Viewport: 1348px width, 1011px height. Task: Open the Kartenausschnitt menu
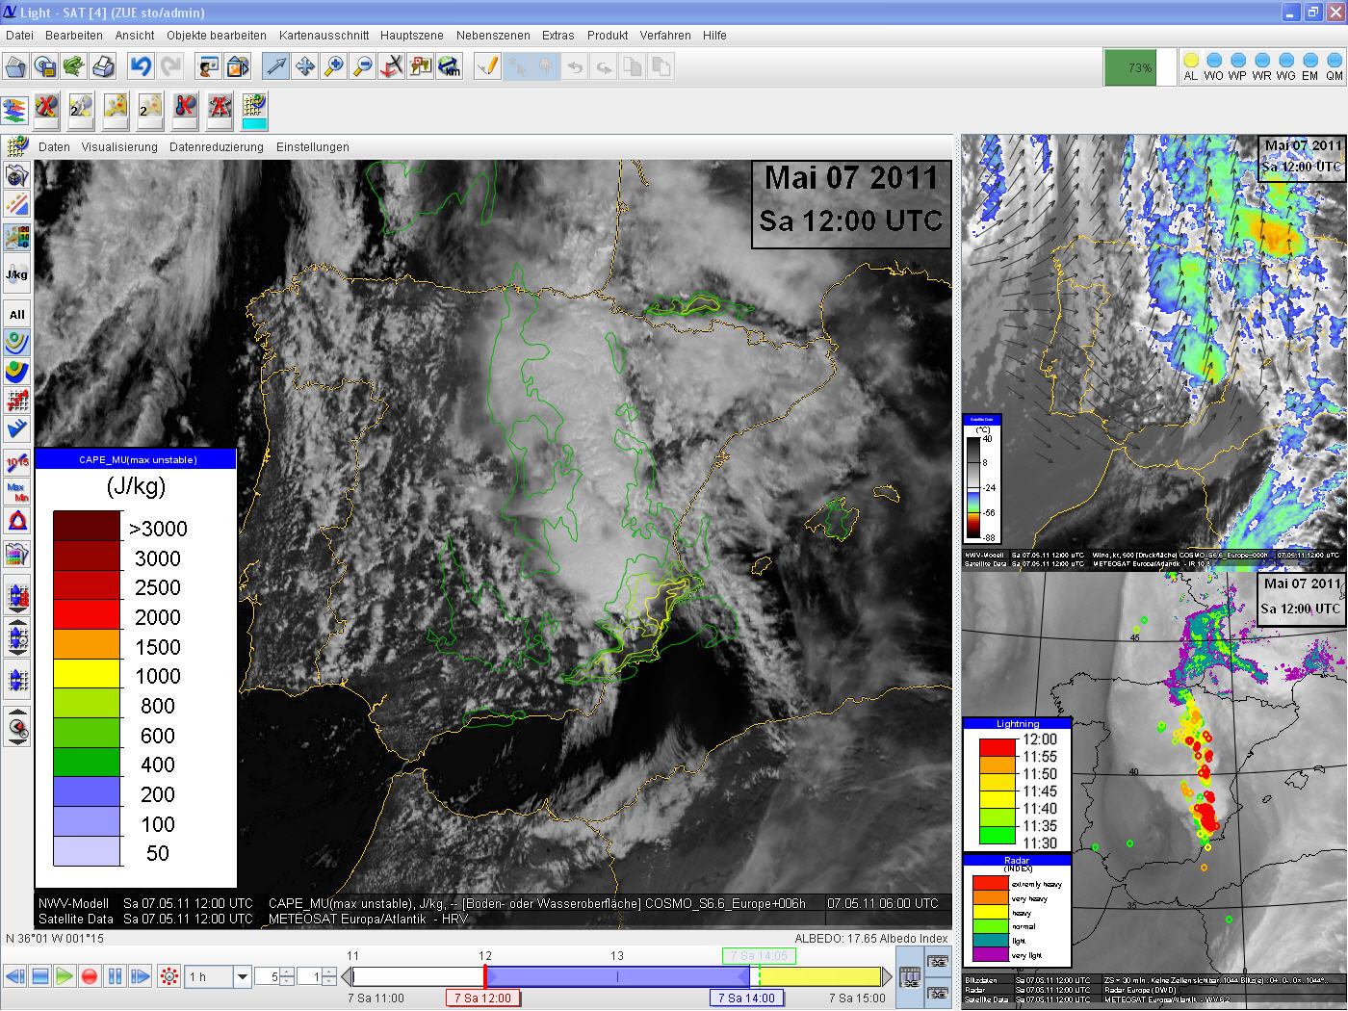point(324,36)
